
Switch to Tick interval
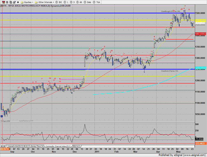coord(96,2)
